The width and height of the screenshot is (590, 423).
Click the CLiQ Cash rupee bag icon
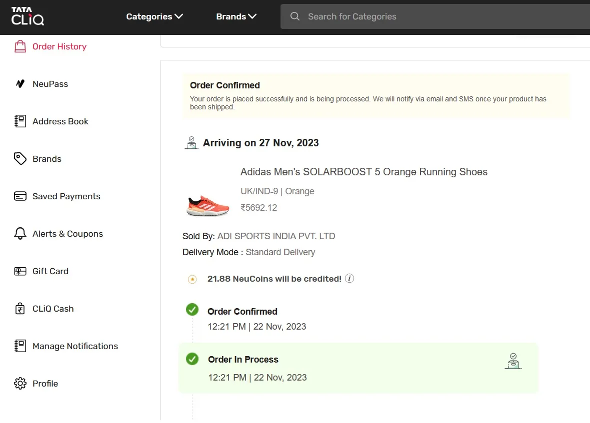tap(20, 309)
